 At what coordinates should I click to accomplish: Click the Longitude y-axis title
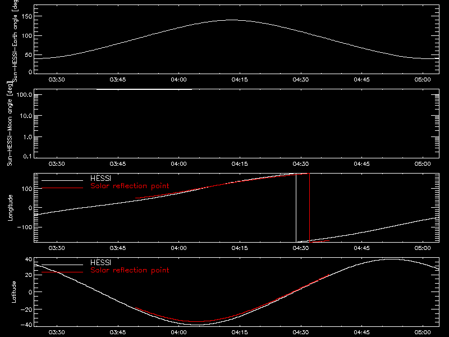pos(10,208)
